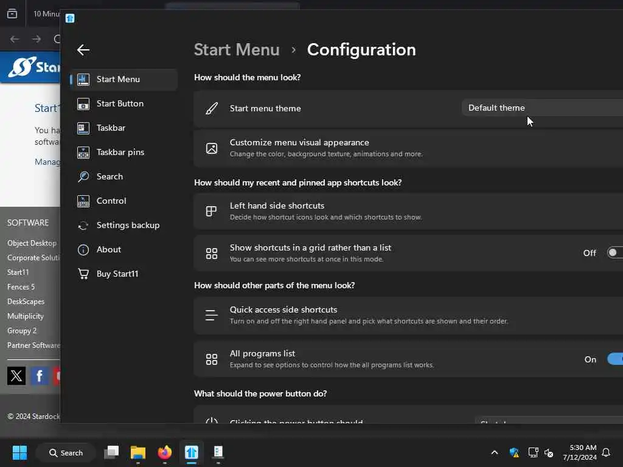
Task: Open the Start Button sidebar section
Action: (x=123, y=103)
